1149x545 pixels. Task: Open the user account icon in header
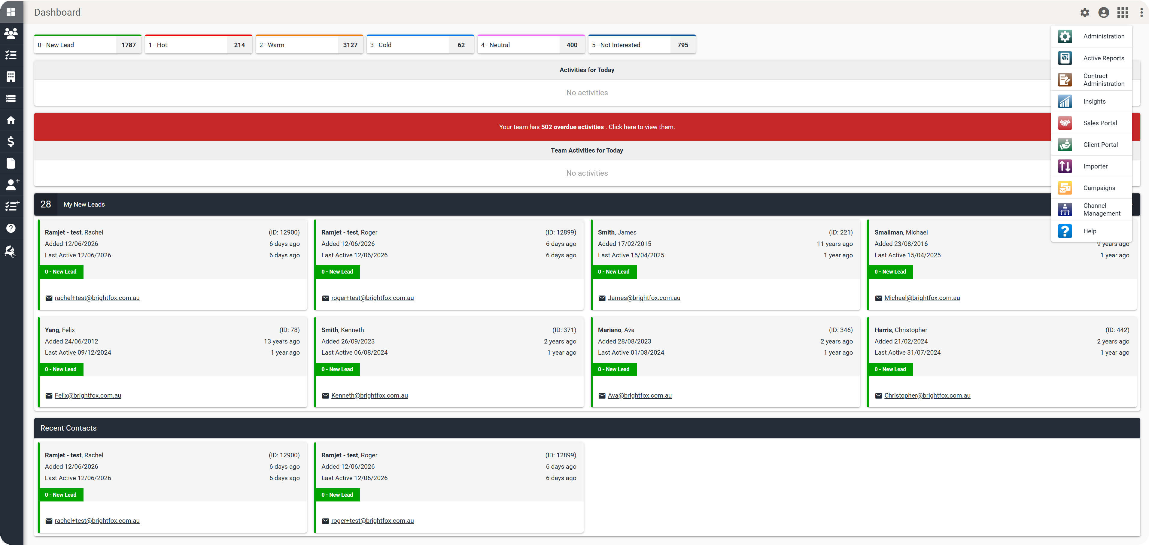1104,13
